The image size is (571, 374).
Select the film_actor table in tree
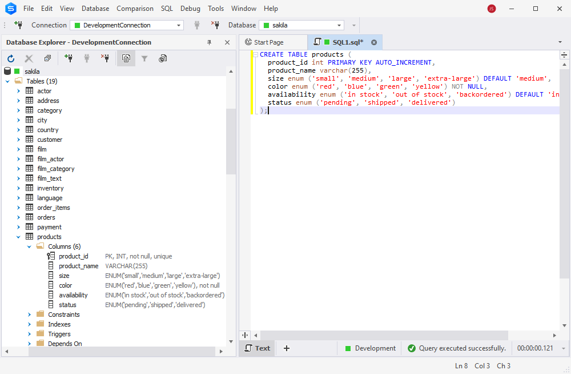click(x=50, y=159)
